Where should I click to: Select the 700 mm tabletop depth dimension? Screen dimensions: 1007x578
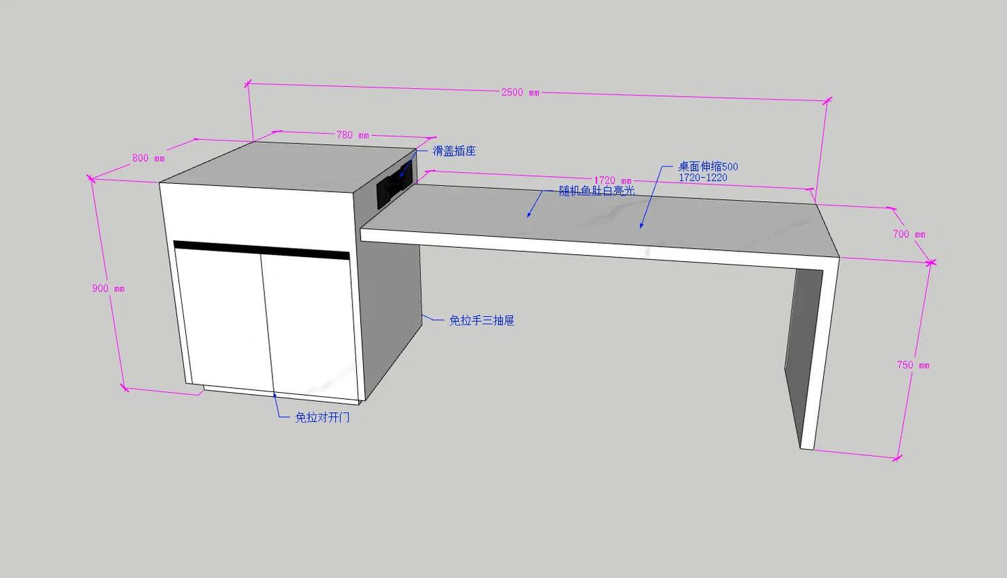coord(909,234)
